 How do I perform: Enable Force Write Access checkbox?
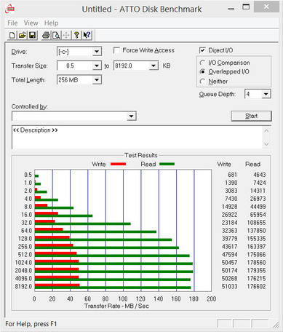pos(116,50)
